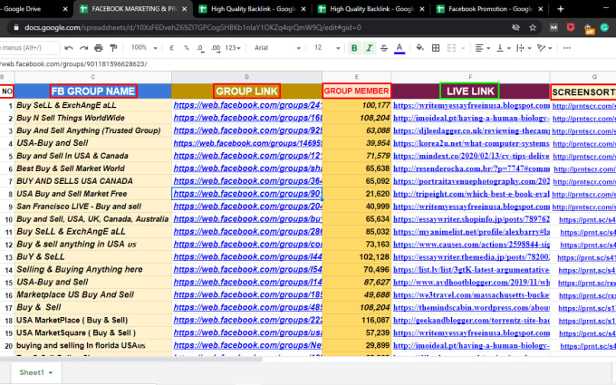
Task: Bookmark this page with the star
Action: tap(533, 27)
